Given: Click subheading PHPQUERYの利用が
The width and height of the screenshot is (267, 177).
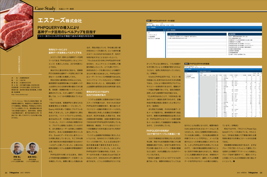Looking at the screenshot, I should click(158, 131).
